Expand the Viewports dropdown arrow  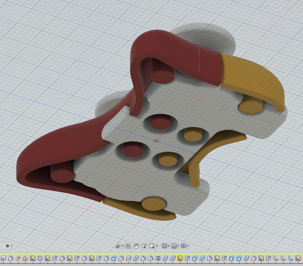point(188,246)
